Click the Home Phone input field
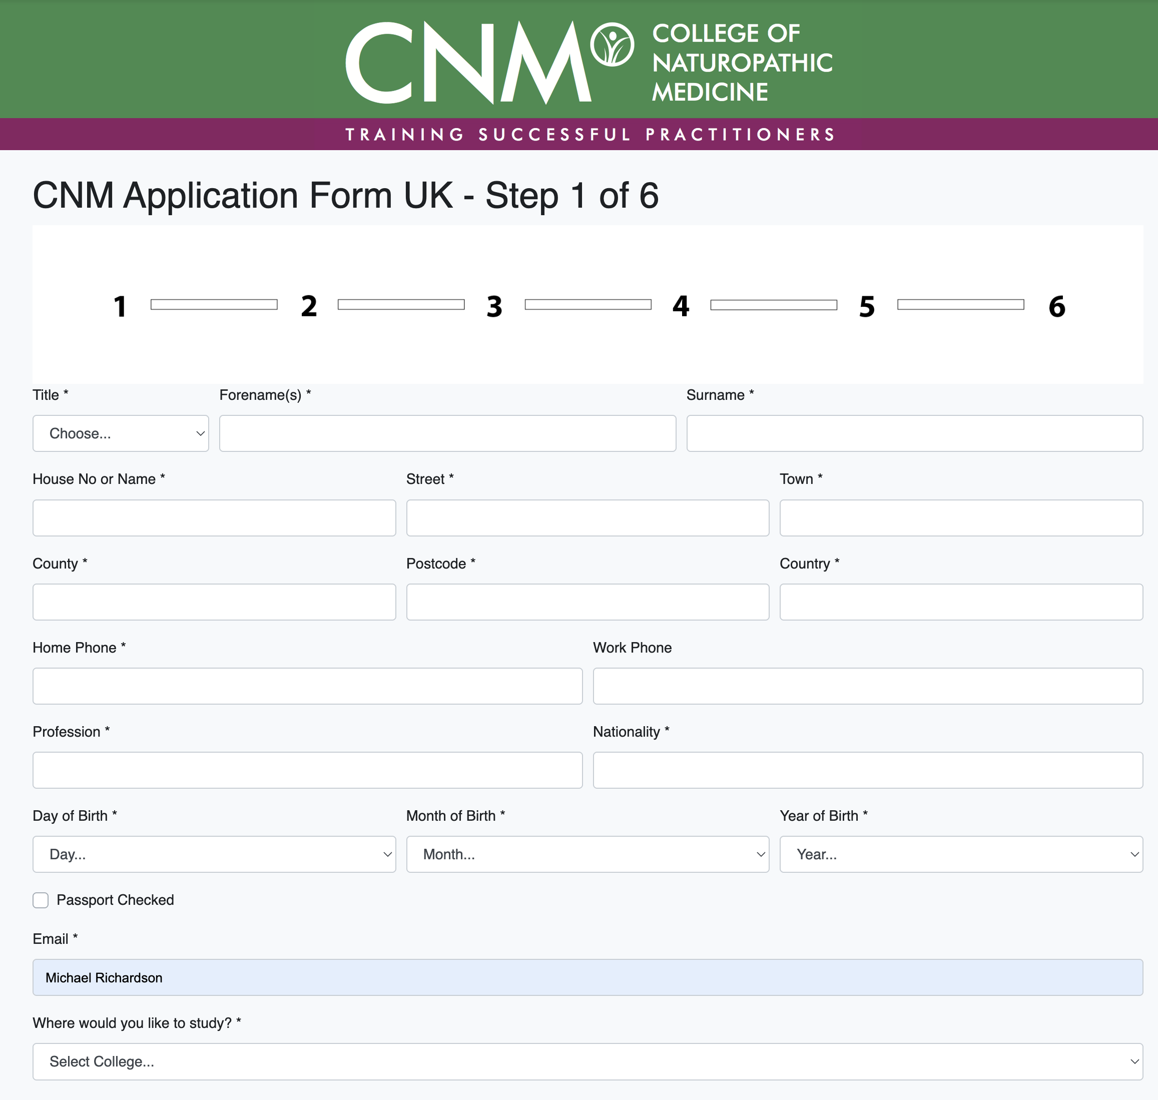This screenshot has width=1158, height=1100. (x=307, y=686)
